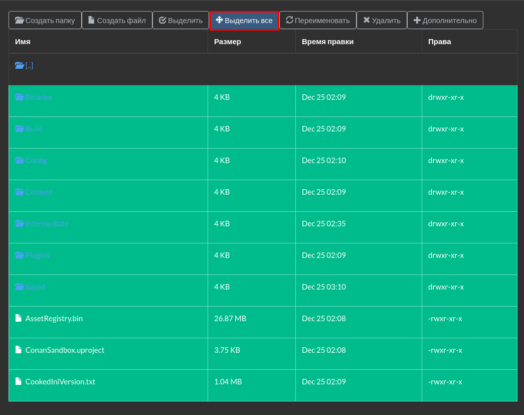Click the Удалить button
The width and height of the screenshot is (524, 415).
coord(382,21)
